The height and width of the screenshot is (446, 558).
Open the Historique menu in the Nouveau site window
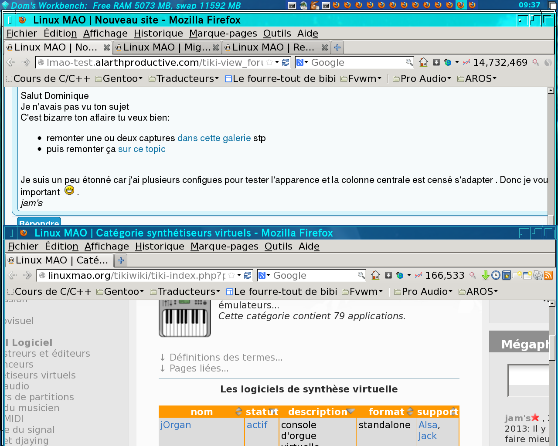pyautogui.click(x=158, y=34)
